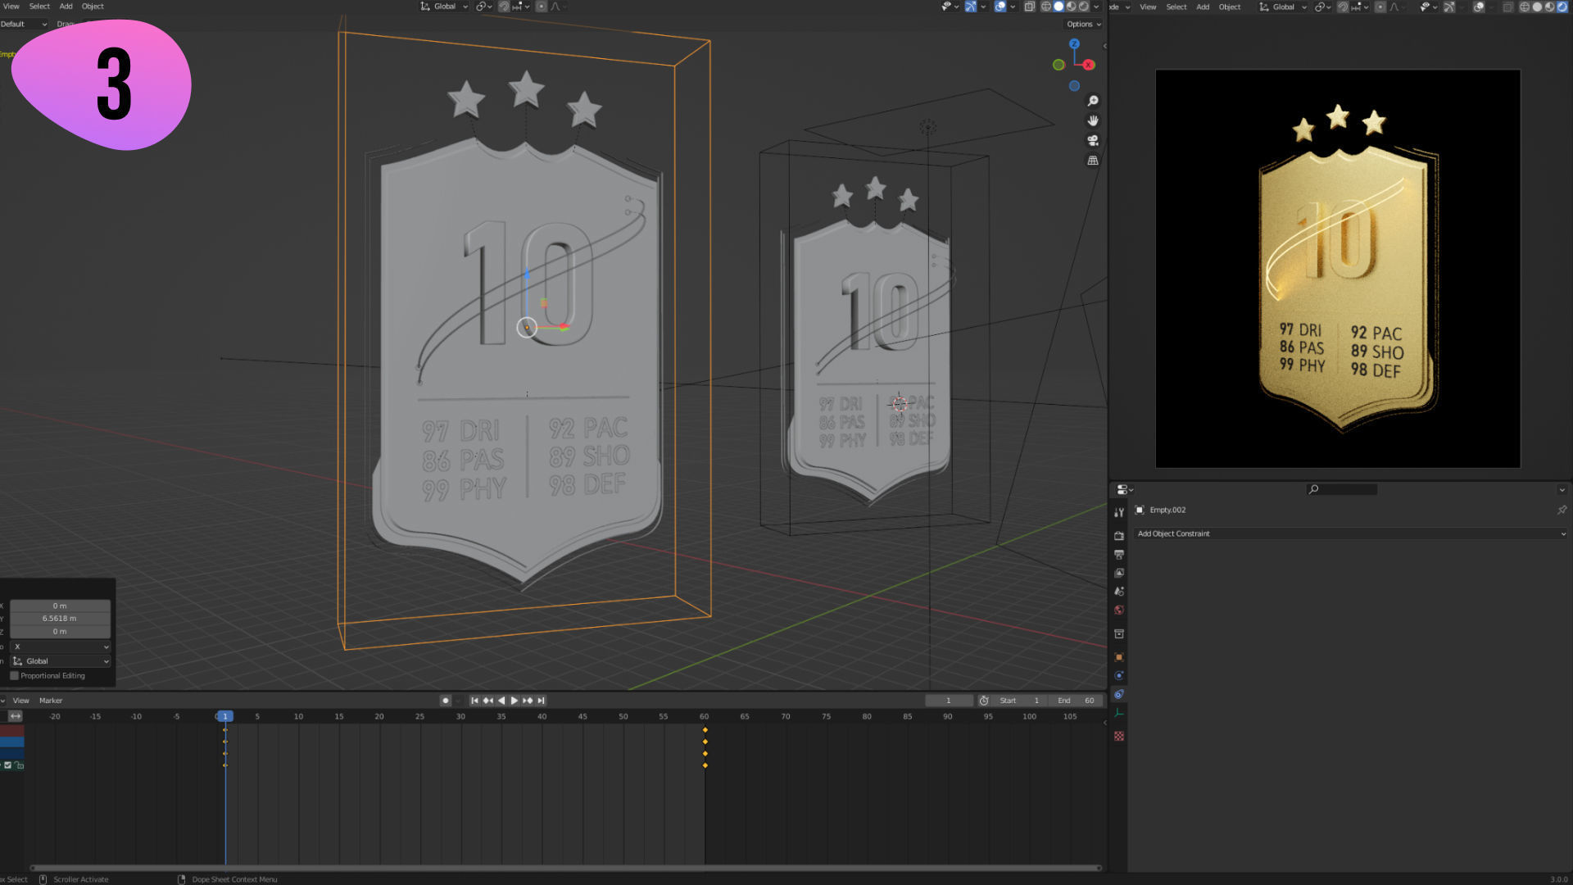This screenshot has width=1573, height=885.
Task: Open Orientation Global dropdown in operator panel
Action: [61, 661]
